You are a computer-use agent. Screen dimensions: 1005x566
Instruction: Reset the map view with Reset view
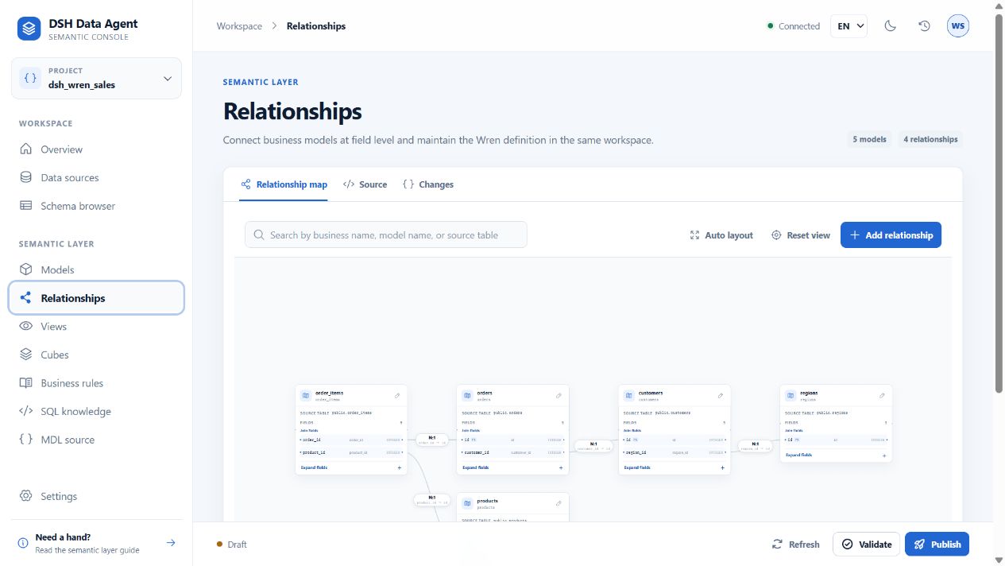pyautogui.click(x=801, y=235)
